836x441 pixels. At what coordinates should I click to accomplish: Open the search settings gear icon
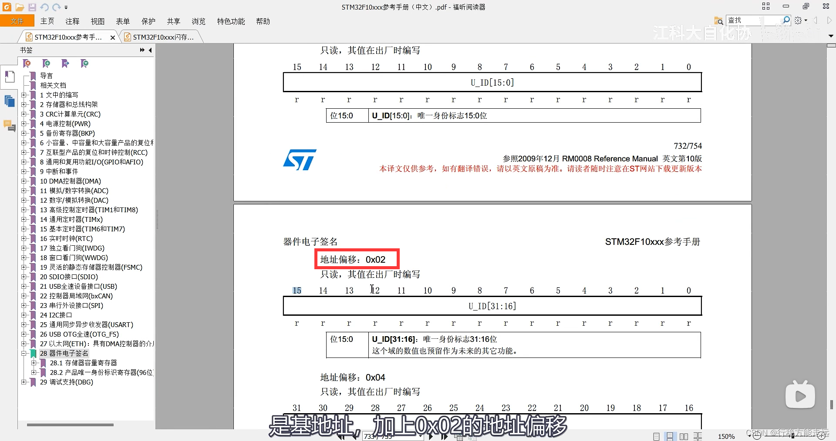(x=798, y=20)
